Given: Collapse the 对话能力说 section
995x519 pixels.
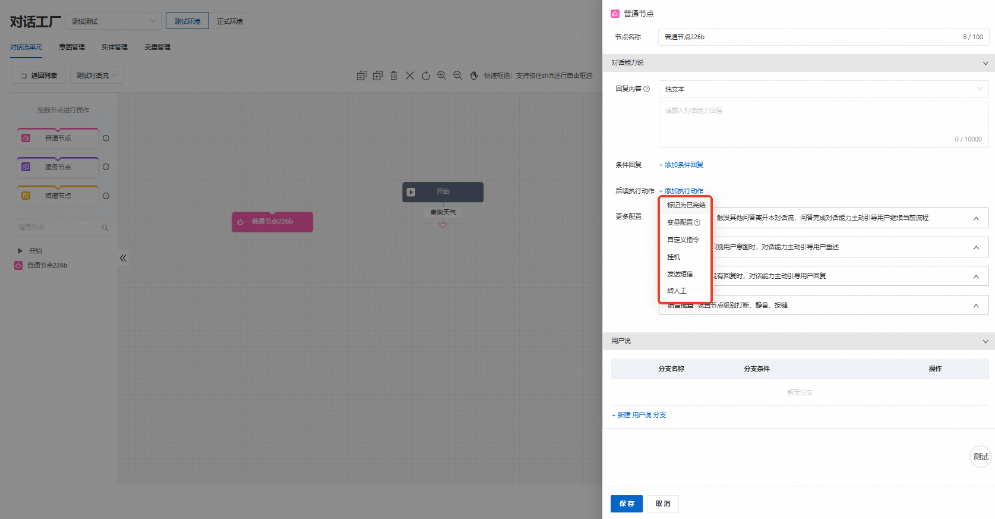Looking at the screenshot, I should click(985, 63).
